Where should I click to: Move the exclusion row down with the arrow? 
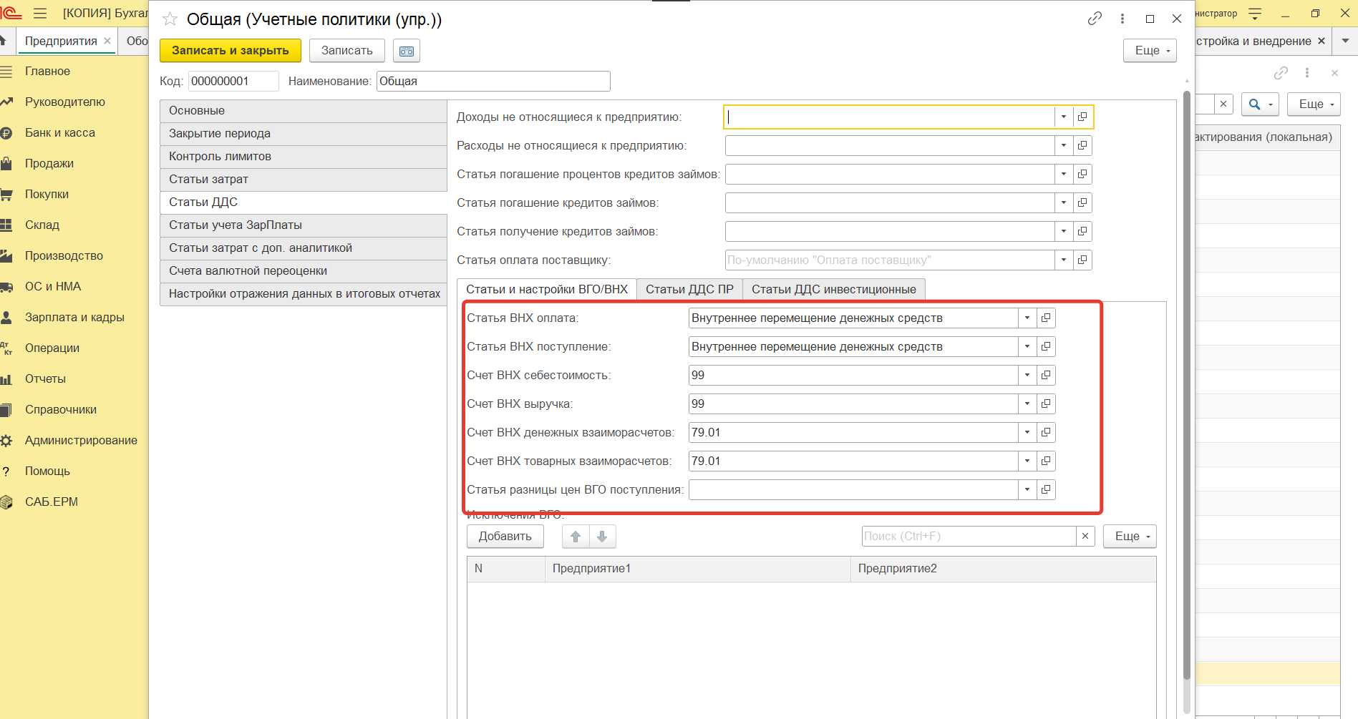click(x=602, y=537)
